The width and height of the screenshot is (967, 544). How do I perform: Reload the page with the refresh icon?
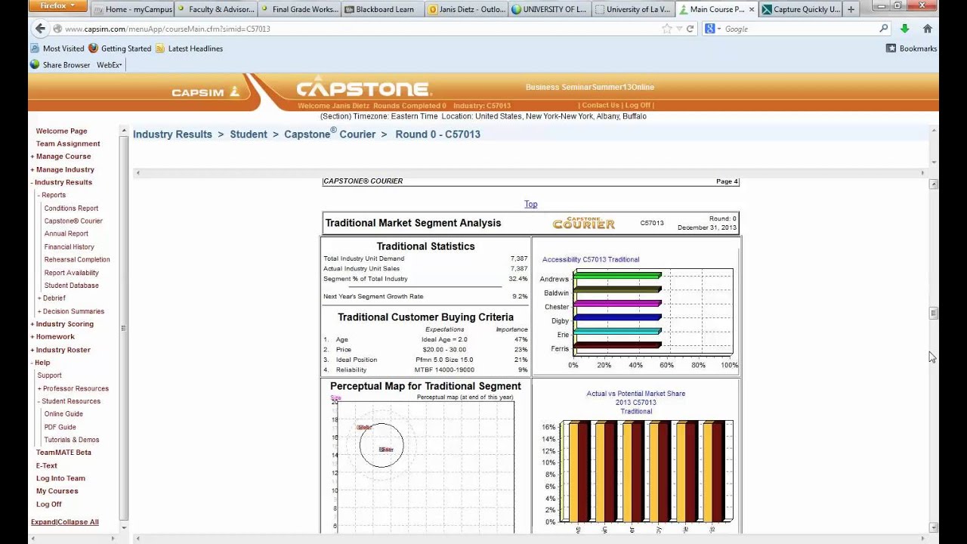[690, 29]
